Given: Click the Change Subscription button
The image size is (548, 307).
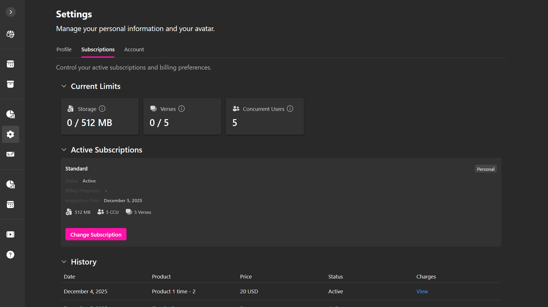Looking at the screenshot, I should tap(96, 234).
